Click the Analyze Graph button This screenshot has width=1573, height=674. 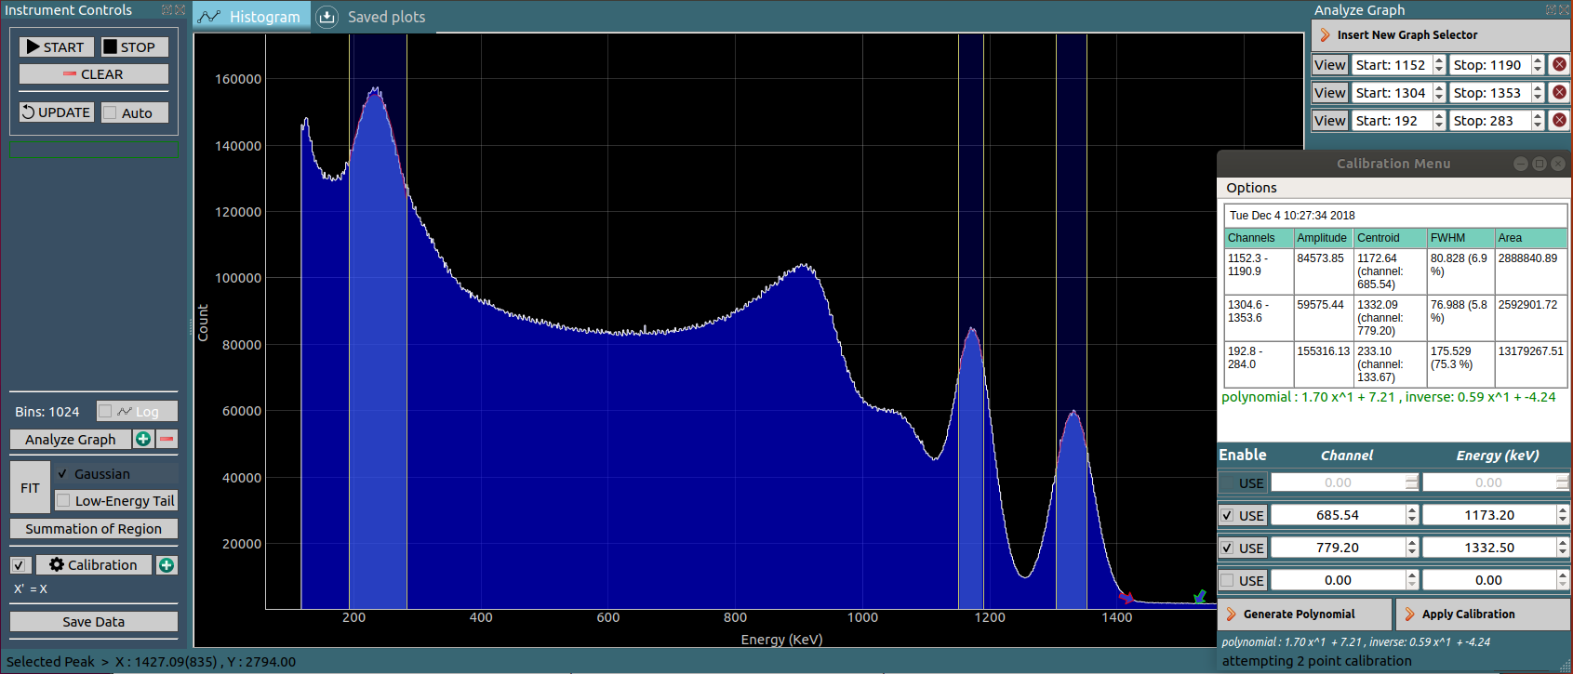[x=71, y=439]
